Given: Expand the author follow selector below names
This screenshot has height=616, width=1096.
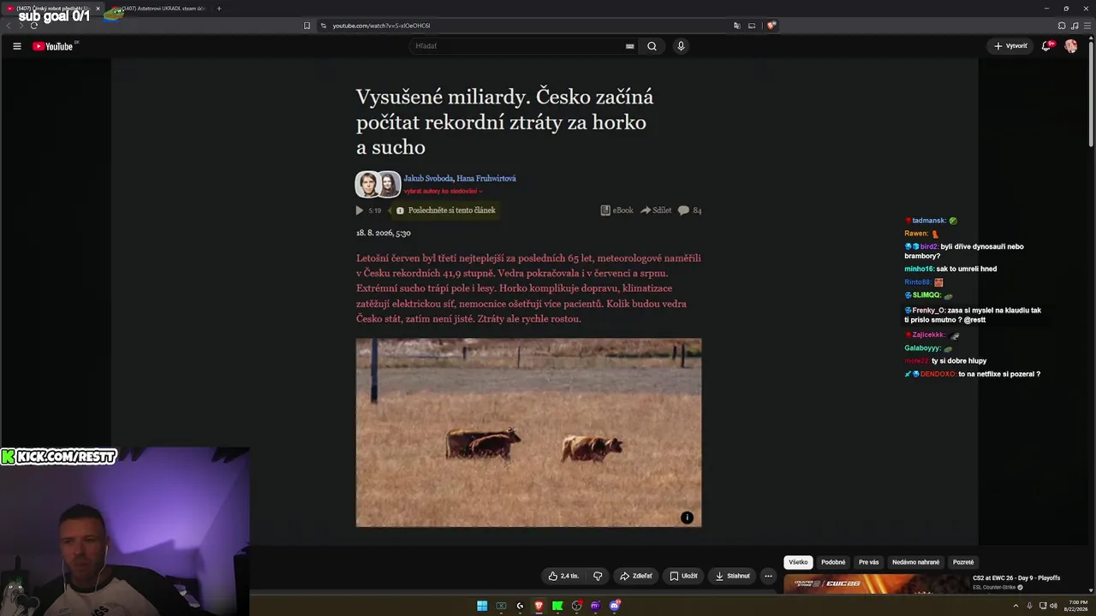Looking at the screenshot, I should [x=444, y=192].
